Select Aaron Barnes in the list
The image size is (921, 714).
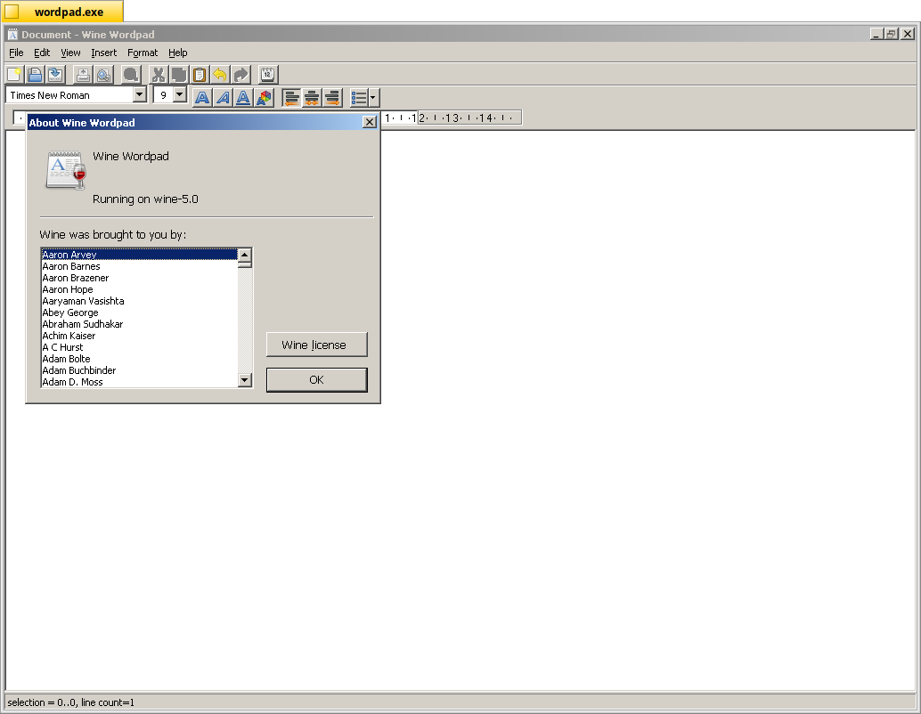[x=139, y=266]
